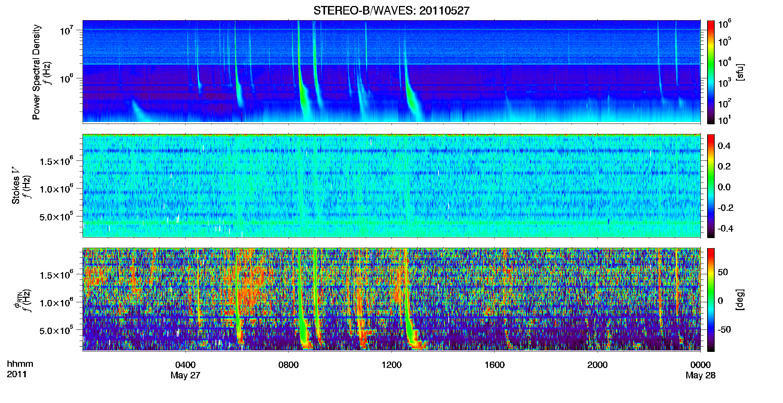
Task: Click the '0000' time axis label
Action: coord(700,365)
